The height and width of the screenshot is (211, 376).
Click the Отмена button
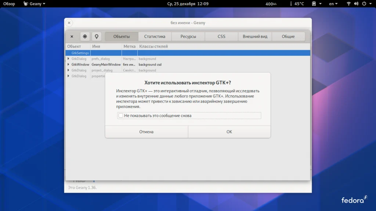[147, 132]
